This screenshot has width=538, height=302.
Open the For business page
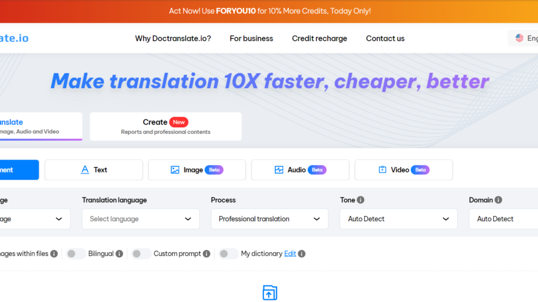tap(251, 38)
